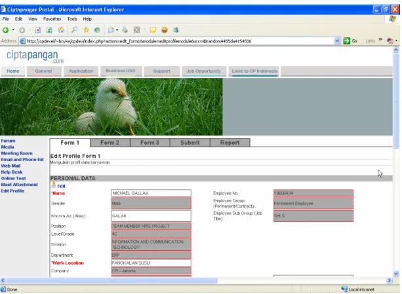
Task: Open the Back button history dropdown arrow
Action: pyautogui.click(x=13, y=30)
